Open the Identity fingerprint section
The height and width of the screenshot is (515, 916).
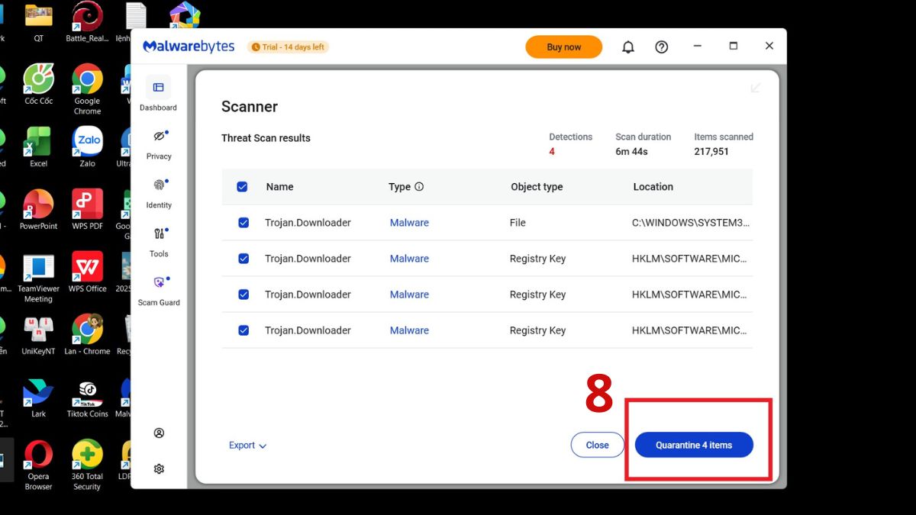pyautogui.click(x=159, y=193)
